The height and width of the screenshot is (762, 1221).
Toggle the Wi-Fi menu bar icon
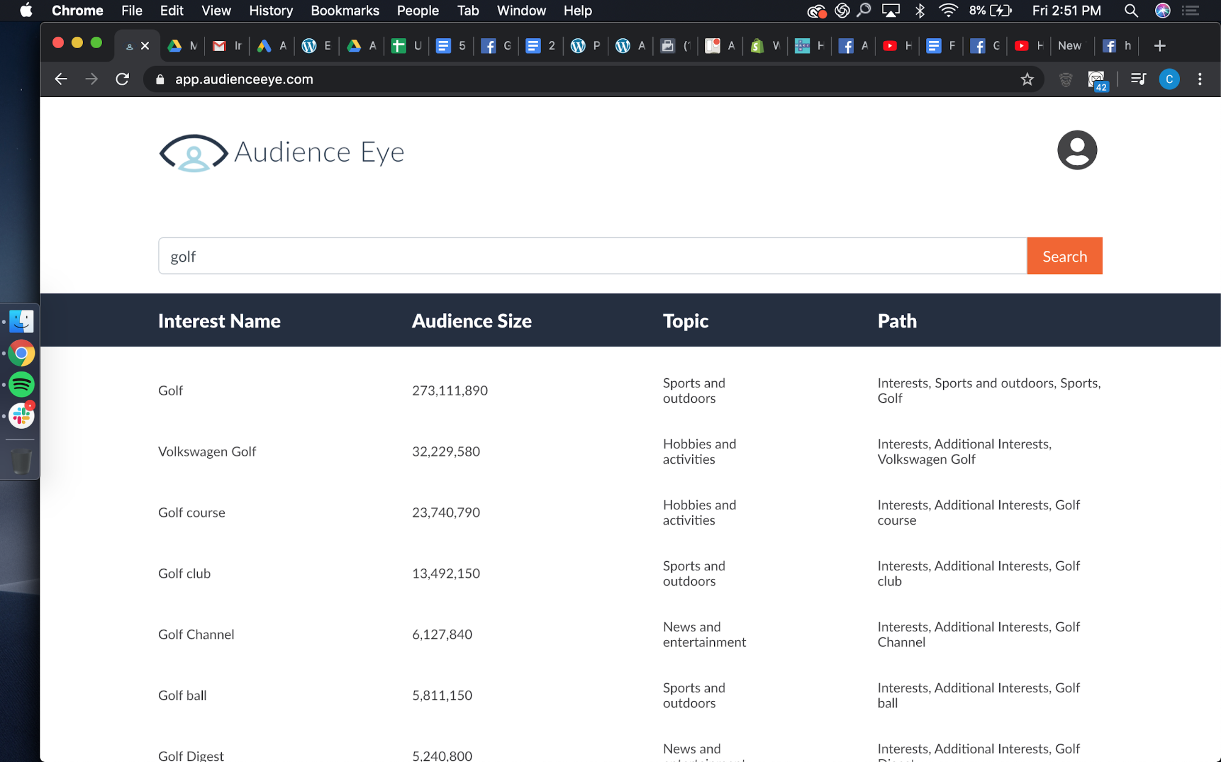click(949, 12)
